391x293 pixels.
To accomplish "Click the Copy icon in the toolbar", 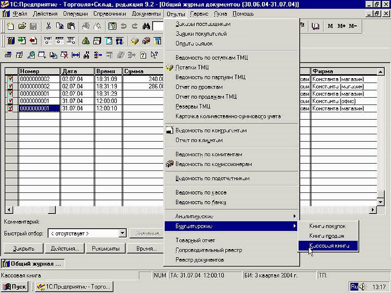I will 59,26.
